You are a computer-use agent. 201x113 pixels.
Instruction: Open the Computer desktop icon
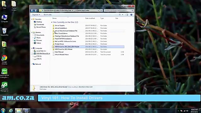pyautogui.click(x=4, y=19)
